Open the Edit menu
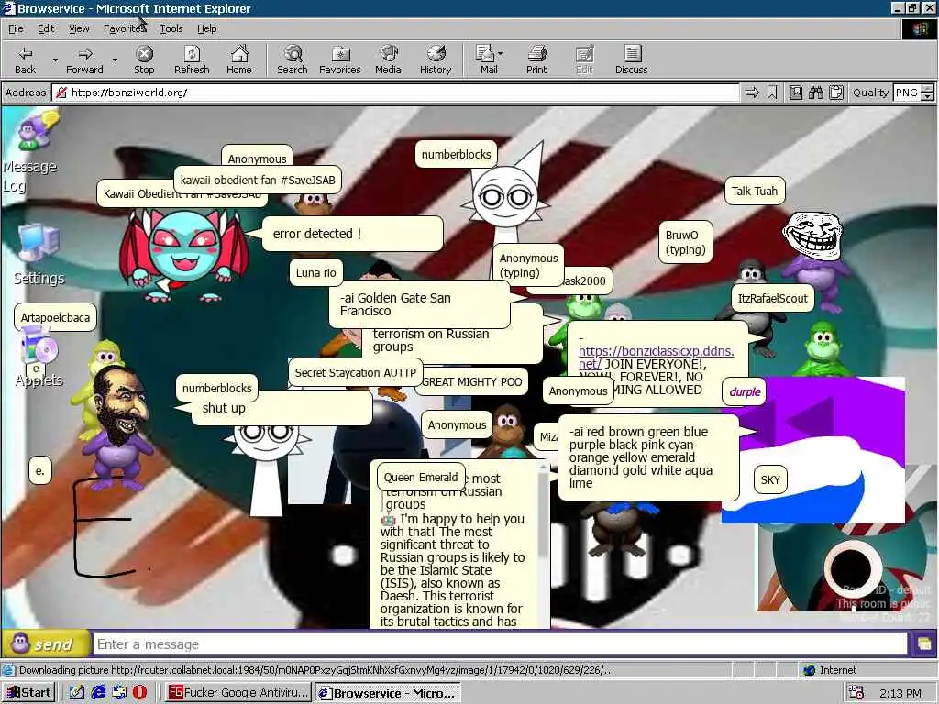Screen dimensions: 939x704 46,28
